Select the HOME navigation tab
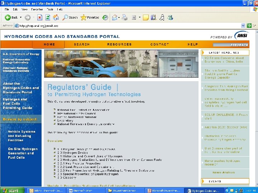This screenshot has height=193, width=258. tap(48, 44)
